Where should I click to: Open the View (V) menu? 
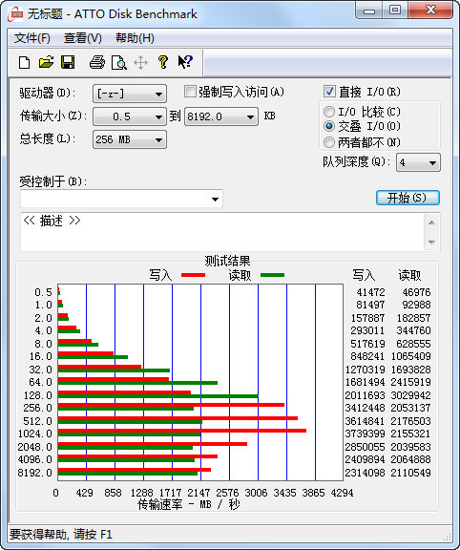coord(83,38)
